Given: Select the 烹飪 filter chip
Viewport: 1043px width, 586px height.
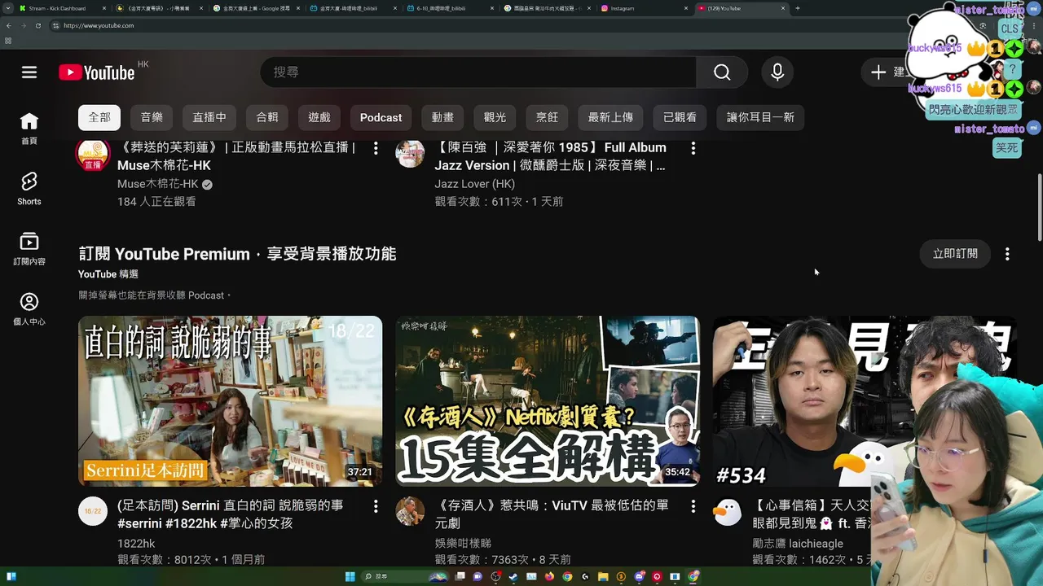Looking at the screenshot, I should click(x=547, y=117).
